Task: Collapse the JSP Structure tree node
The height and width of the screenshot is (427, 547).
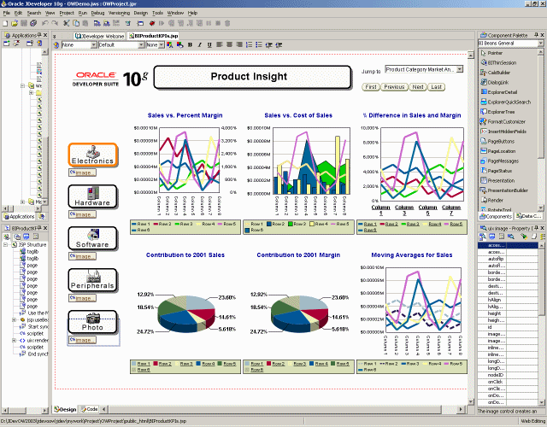Action: [6, 245]
